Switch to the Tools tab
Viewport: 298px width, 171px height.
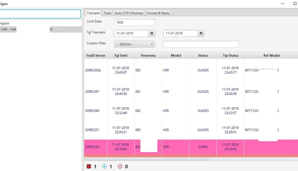[x=107, y=13]
